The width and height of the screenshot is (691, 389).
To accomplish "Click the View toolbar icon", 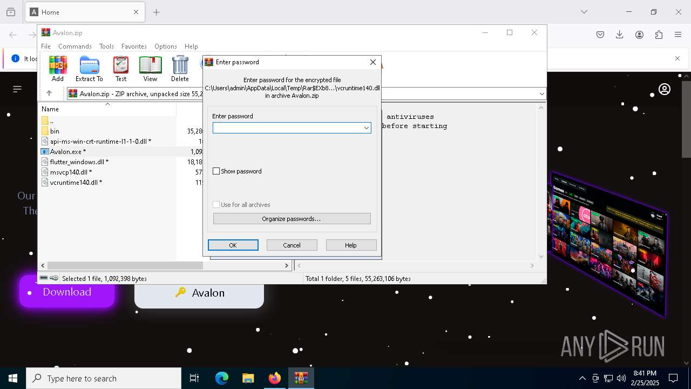I will click(150, 69).
